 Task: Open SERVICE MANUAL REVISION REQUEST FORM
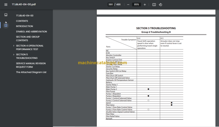[x=31, y=65]
